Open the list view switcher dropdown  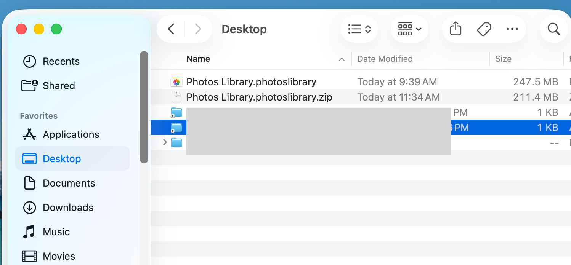pos(359,29)
